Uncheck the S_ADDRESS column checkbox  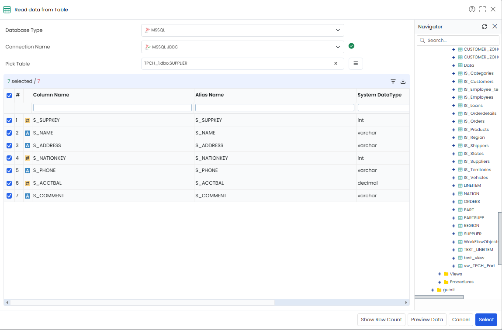(9, 145)
